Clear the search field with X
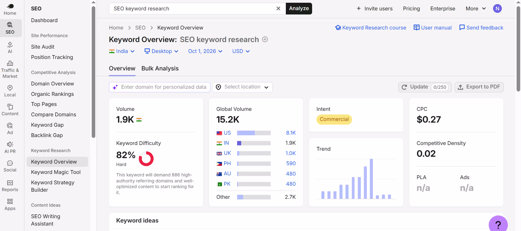Viewport: 521px width, 231px height. tap(278, 8)
